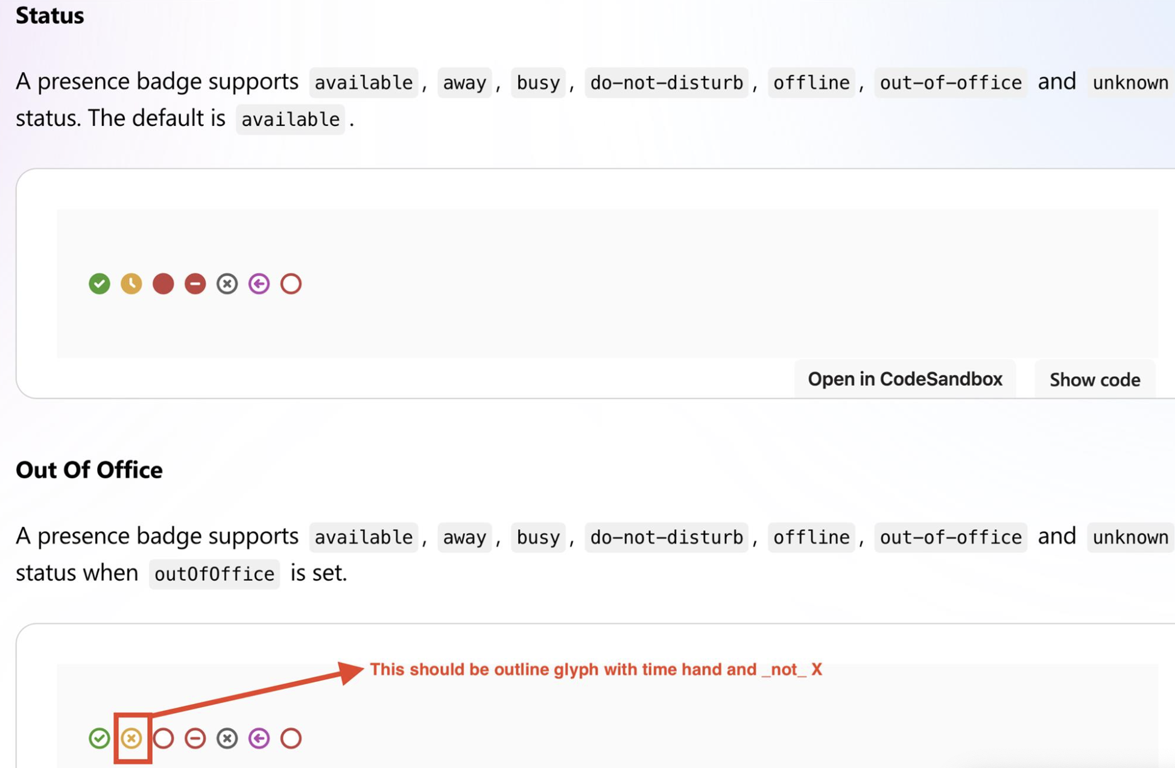
Task: Click the outlined red busy circle badge
Action: (163, 738)
